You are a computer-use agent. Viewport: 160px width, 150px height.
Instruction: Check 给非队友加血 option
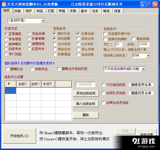[103, 93]
